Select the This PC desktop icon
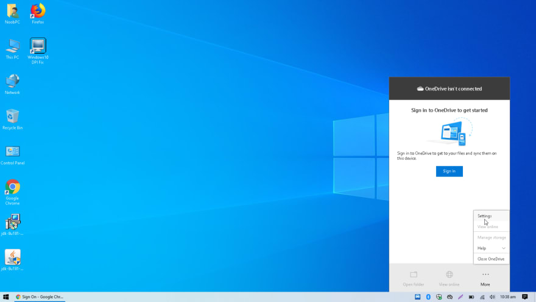 [12, 49]
